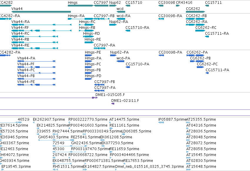Click the LD06385.5prime EST feature
Viewport: 250px width, 171px height.
(123, 134)
